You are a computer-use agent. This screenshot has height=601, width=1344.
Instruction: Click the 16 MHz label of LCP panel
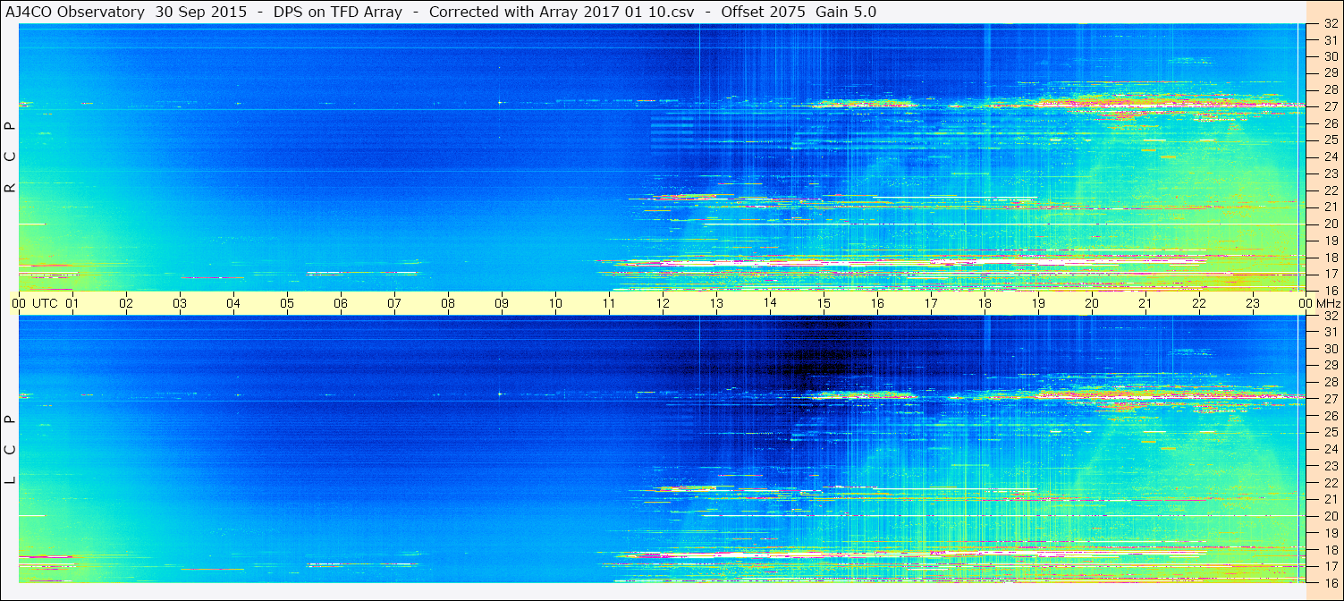click(x=1330, y=582)
